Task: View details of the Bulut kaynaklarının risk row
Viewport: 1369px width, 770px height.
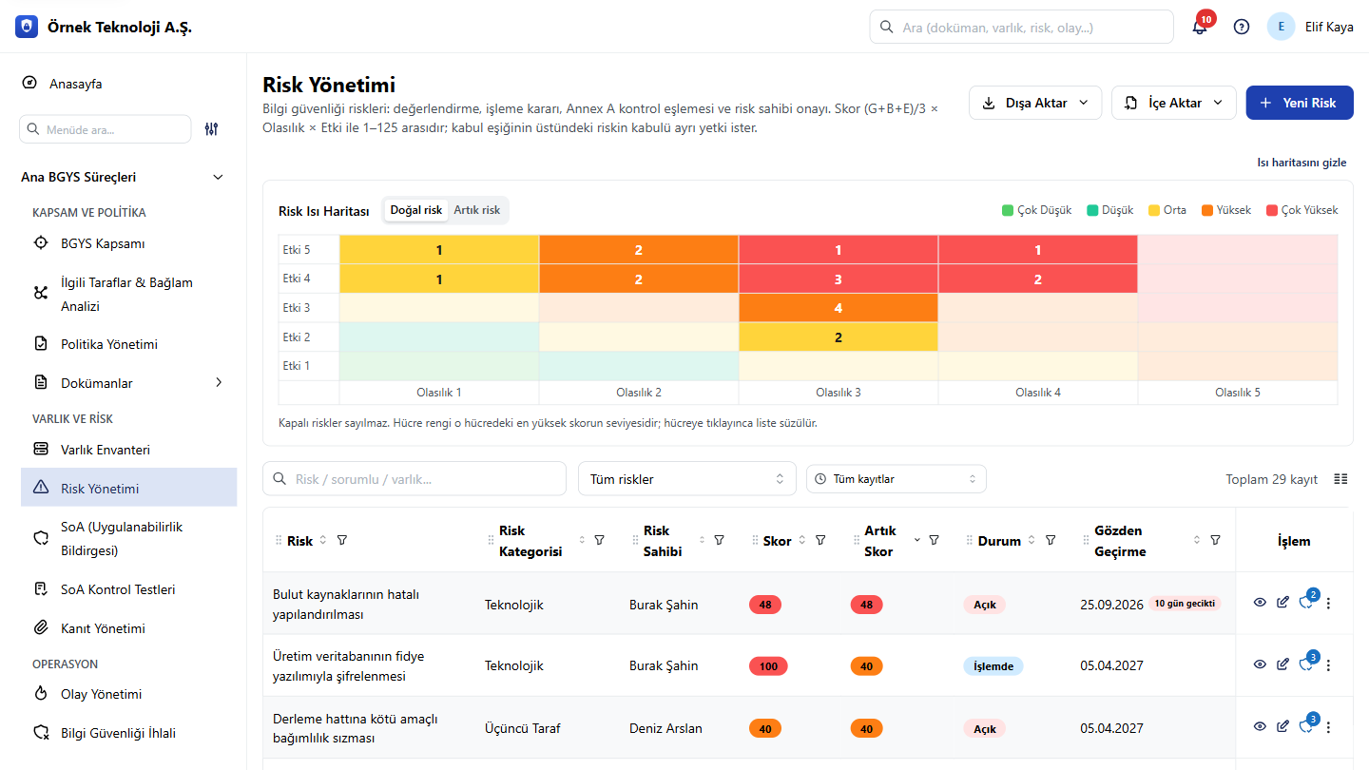Action: click(x=1260, y=603)
